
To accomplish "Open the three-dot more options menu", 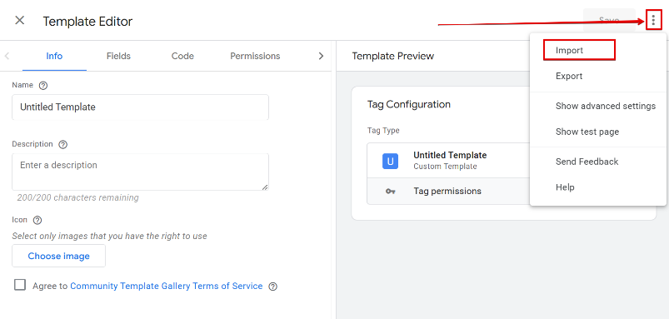I will [x=653, y=20].
